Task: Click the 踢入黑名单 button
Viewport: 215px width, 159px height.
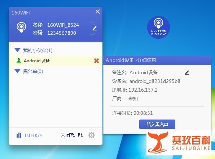Action: click(x=157, y=124)
